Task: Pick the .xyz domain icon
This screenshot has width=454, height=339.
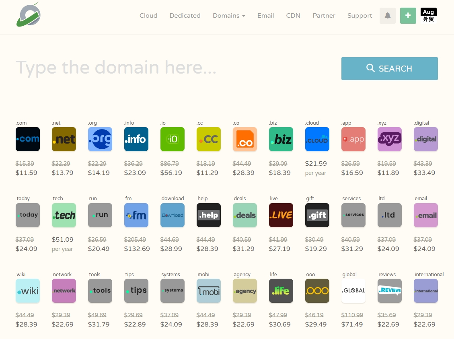Action: pyautogui.click(x=390, y=139)
